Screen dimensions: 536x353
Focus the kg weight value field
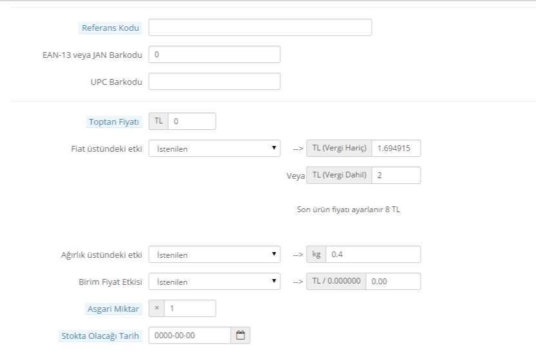pyautogui.click(x=373, y=255)
